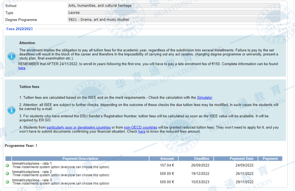
Task: Click the Payment Description column header
Action: (80, 159)
